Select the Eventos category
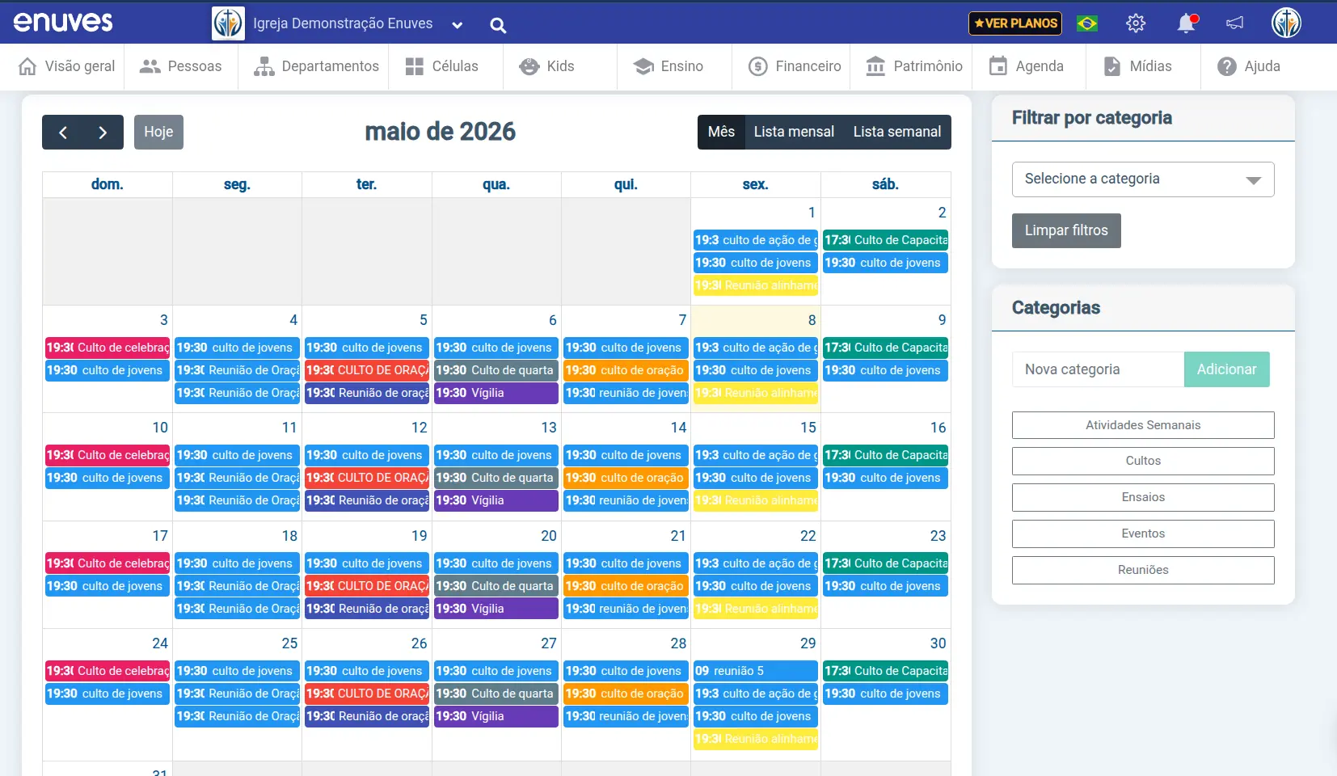This screenshot has height=776, width=1337. coord(1143,533)
